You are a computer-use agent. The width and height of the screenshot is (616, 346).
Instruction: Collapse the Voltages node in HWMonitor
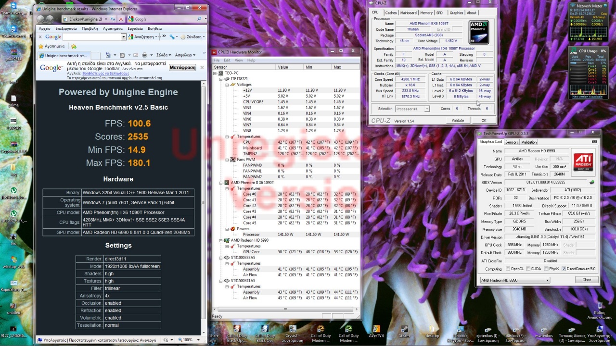point(227,85)
